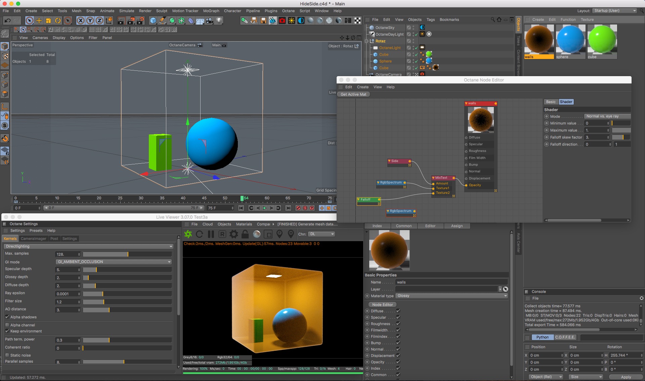Click the camera object toolbar icon
Image resolution: width=645 pixels, height=381 pixels.
pyautogui.click(x=210, y=21)
